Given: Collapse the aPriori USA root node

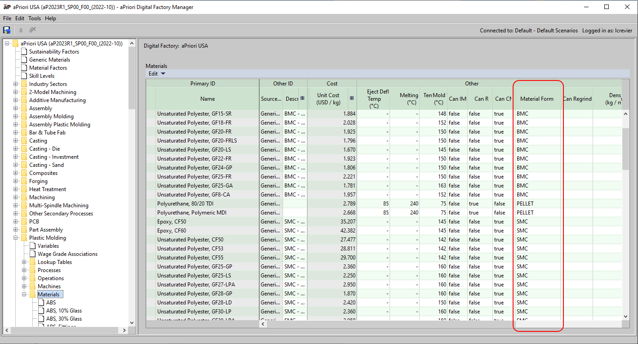Looking at the screenshot, I should 7,44.
